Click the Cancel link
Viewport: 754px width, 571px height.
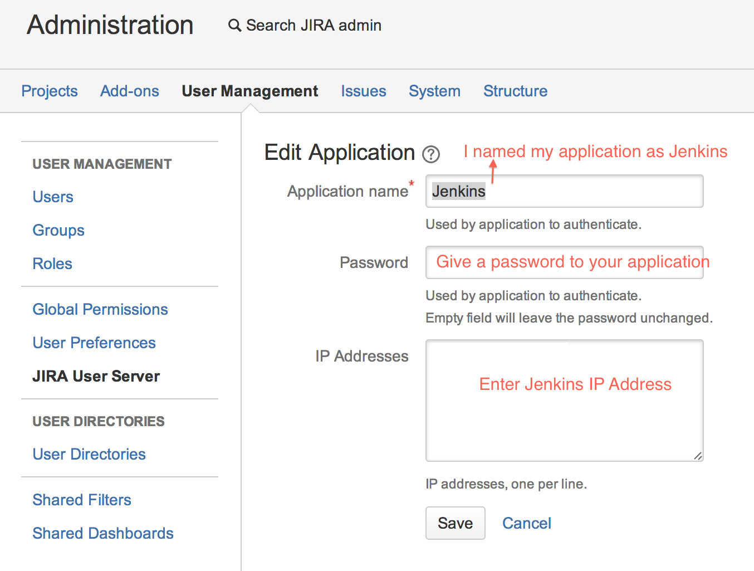click(526, 523)
